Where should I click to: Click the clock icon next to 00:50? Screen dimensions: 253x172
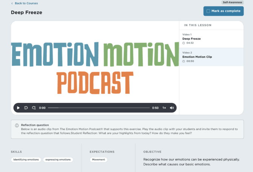184,61
